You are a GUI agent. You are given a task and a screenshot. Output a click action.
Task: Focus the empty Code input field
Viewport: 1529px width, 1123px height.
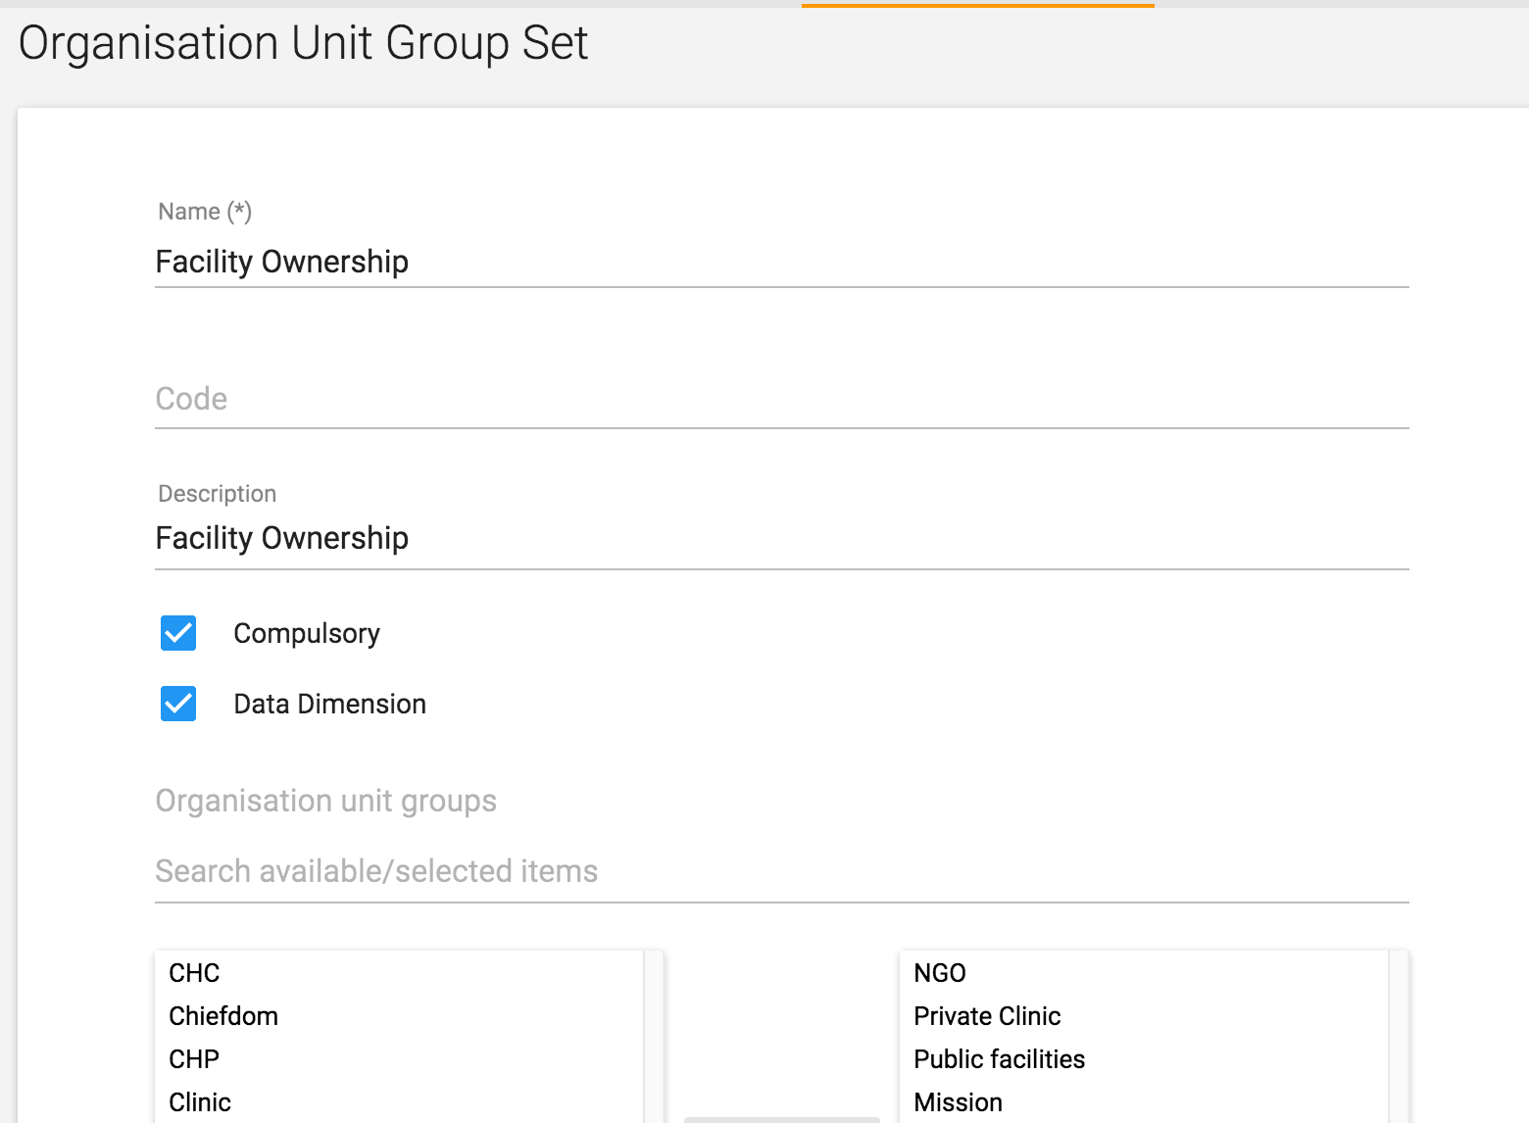780,399
